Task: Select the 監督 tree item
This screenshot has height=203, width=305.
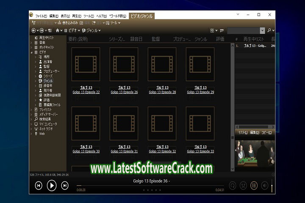Action: pos(46,66)
